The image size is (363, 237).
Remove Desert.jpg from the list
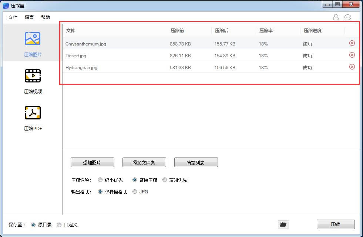[x=352, y=55]
